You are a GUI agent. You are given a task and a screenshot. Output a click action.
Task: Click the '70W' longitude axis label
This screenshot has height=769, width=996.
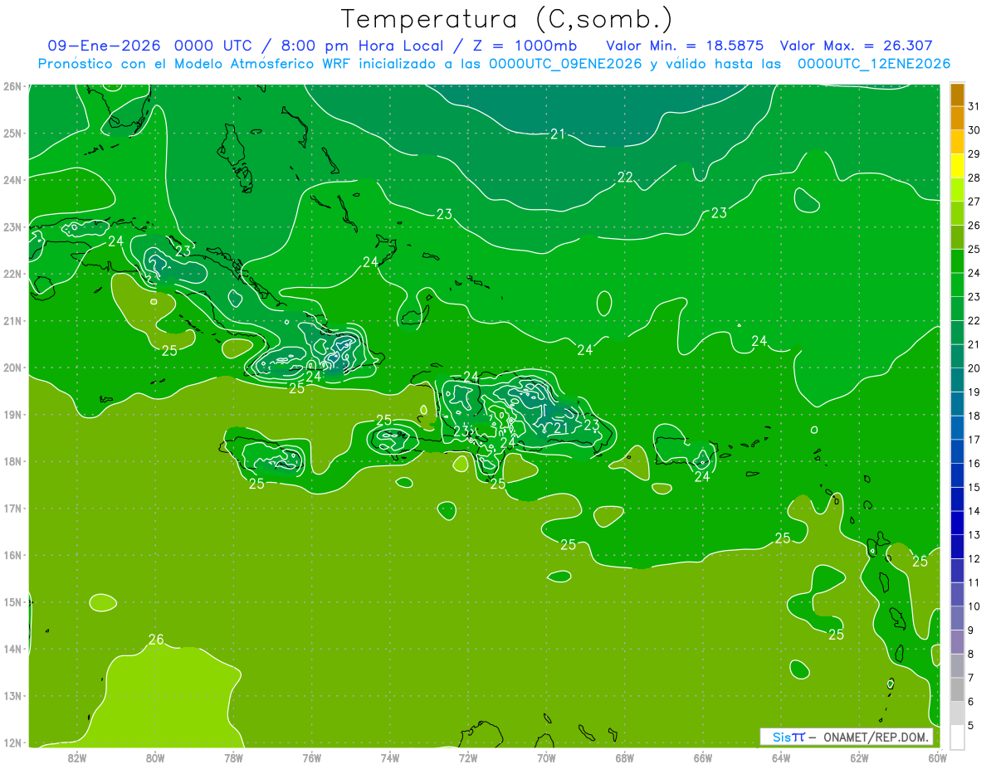[546, 757]
